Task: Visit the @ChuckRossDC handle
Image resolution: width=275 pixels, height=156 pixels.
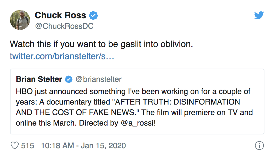Action: [64, 26]
